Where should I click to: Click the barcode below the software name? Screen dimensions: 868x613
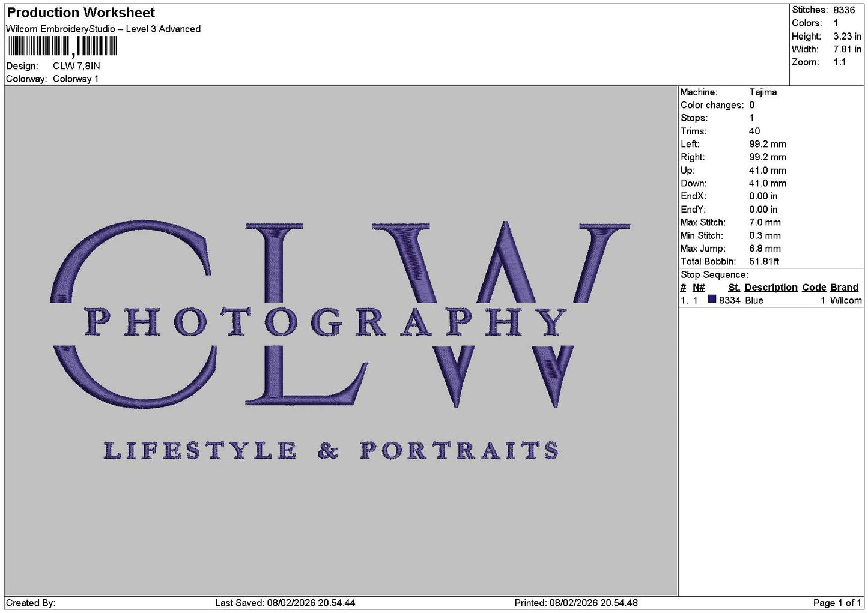pos(62,46)
